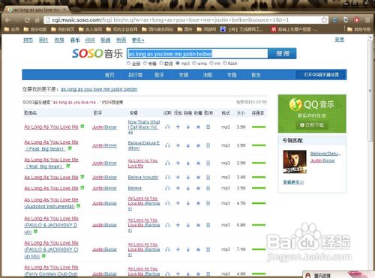Add the Believe Acoustic track using plus icon

178,178
